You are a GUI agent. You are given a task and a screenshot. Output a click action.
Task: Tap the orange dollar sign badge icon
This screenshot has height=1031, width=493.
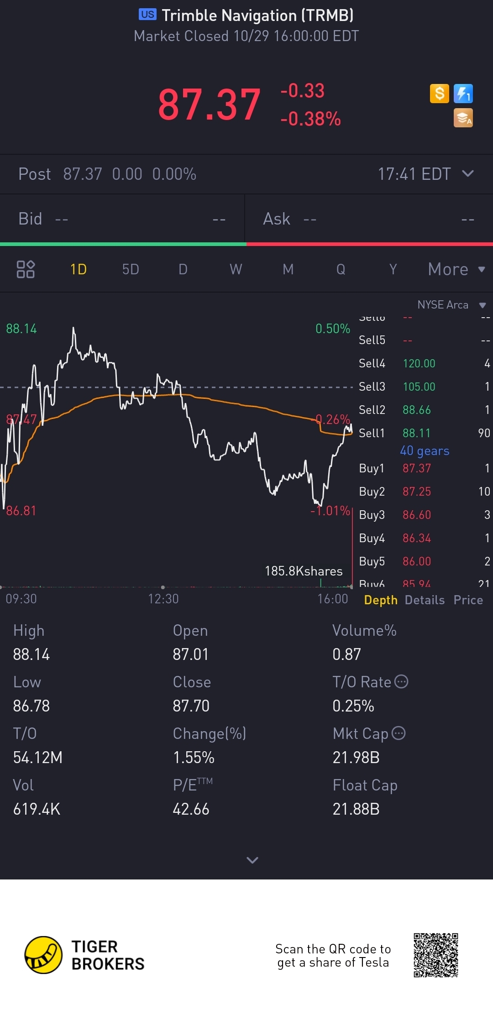[440, 94]
